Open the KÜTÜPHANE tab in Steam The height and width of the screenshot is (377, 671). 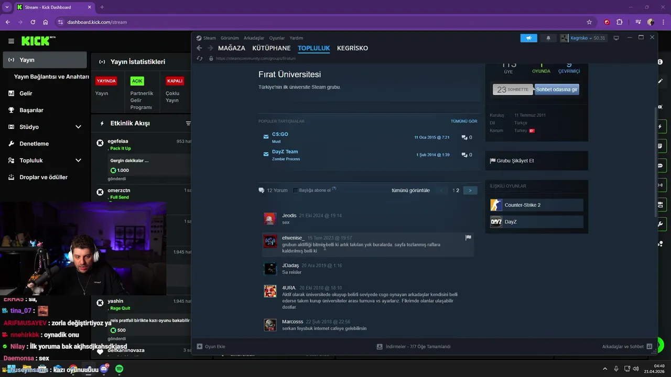(272, 48)
